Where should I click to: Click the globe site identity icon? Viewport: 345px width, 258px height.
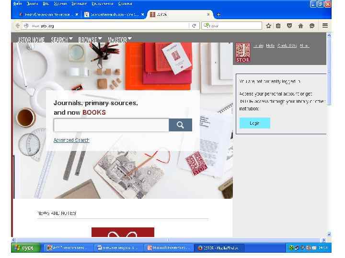(x=26, y=26)
